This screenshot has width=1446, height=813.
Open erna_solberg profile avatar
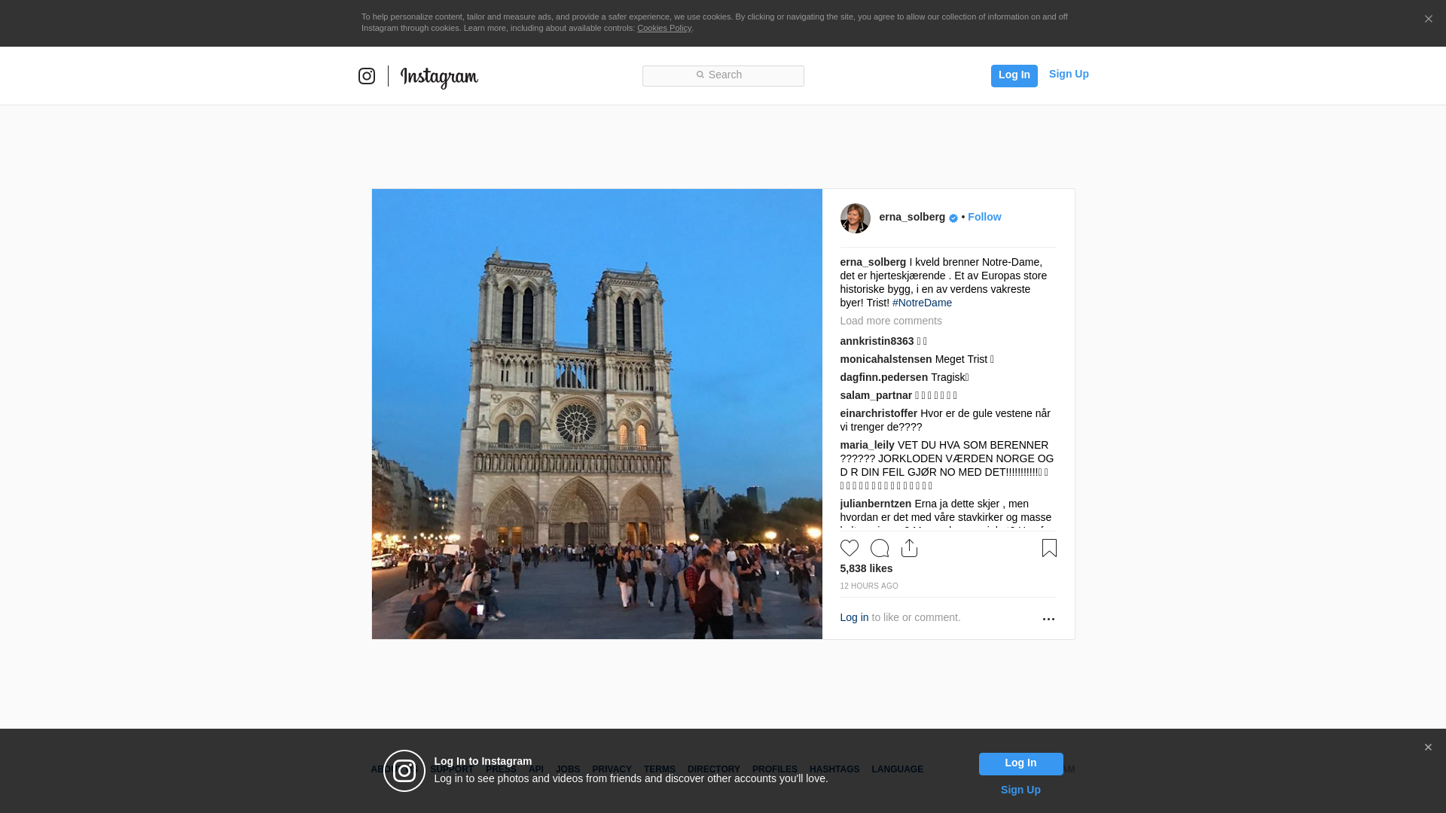point(855,218)
